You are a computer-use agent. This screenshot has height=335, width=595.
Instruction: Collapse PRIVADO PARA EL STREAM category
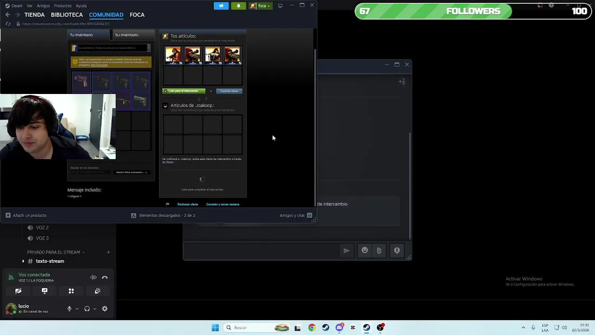coord(56,252)
